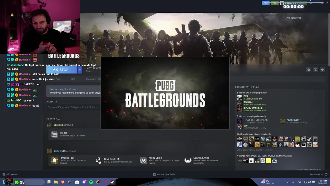The height and width of the screenshot is (186, 330).
Task: Select friend Flick in Friends Who Play
Action: click(246, 96)
